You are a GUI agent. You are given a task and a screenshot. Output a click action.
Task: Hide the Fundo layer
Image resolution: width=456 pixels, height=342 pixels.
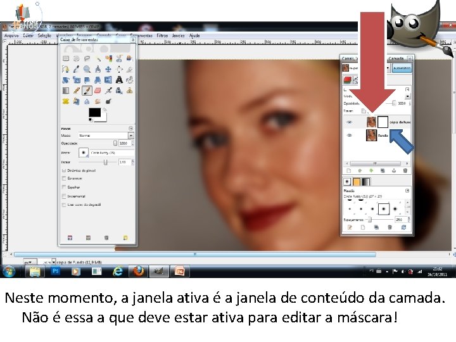(349, 136)
